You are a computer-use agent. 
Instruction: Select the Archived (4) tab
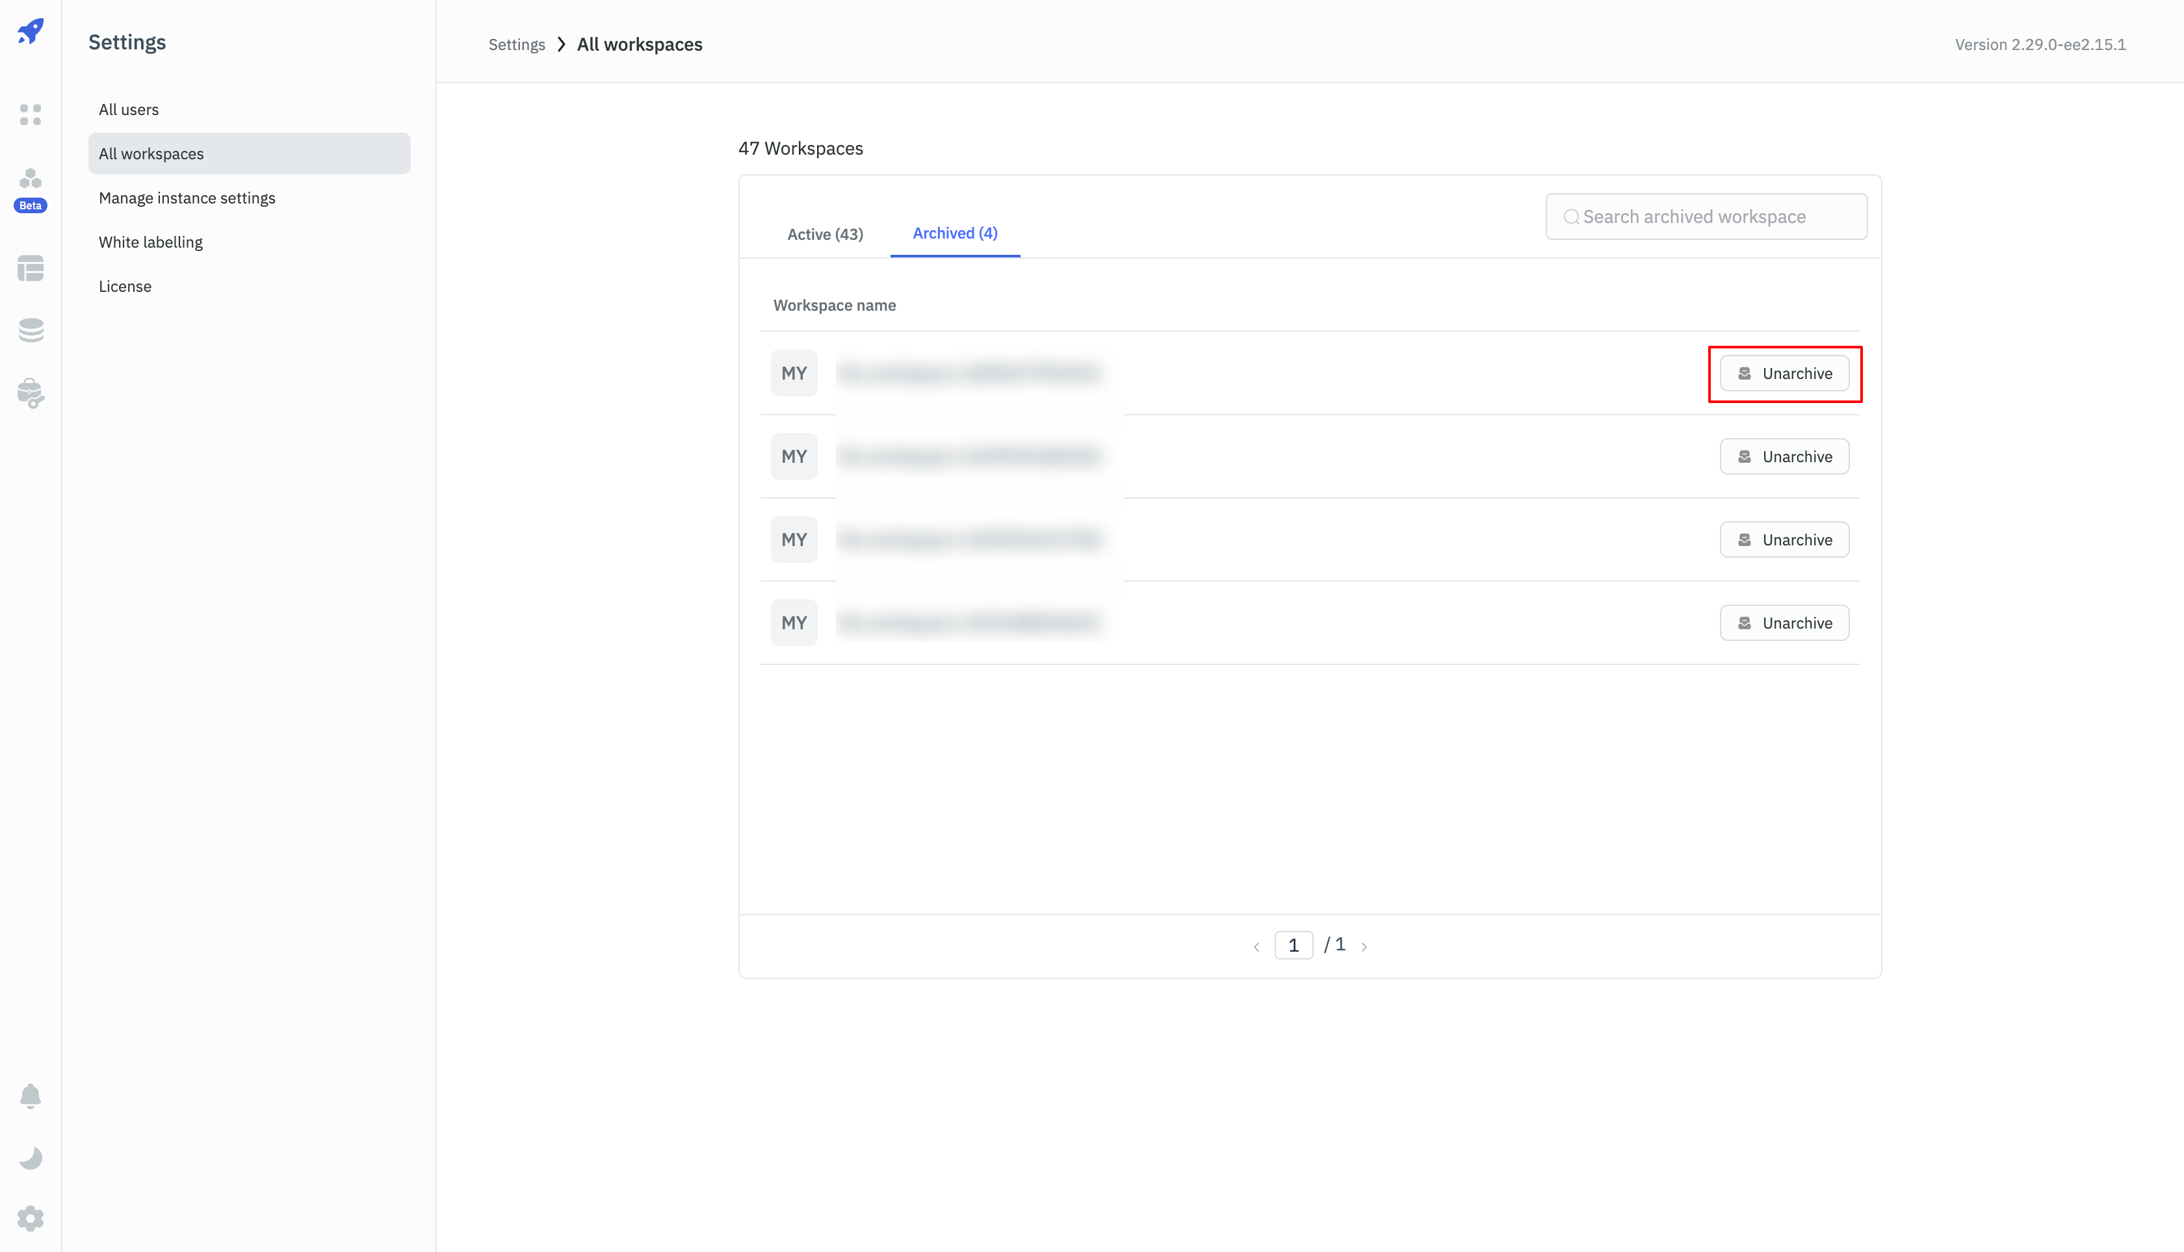pyautogui.click(x=954, y=233)
